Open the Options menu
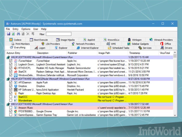The image size is (182, 137). (x=26, y=29)
